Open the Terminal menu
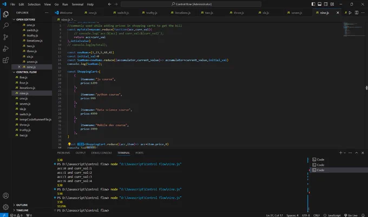This screenshot has height=217, width=368. [77, 4]
